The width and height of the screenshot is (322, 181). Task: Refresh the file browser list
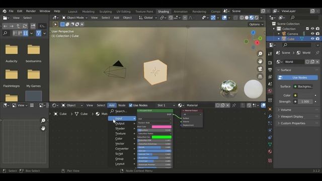click(x=25, y=26)
